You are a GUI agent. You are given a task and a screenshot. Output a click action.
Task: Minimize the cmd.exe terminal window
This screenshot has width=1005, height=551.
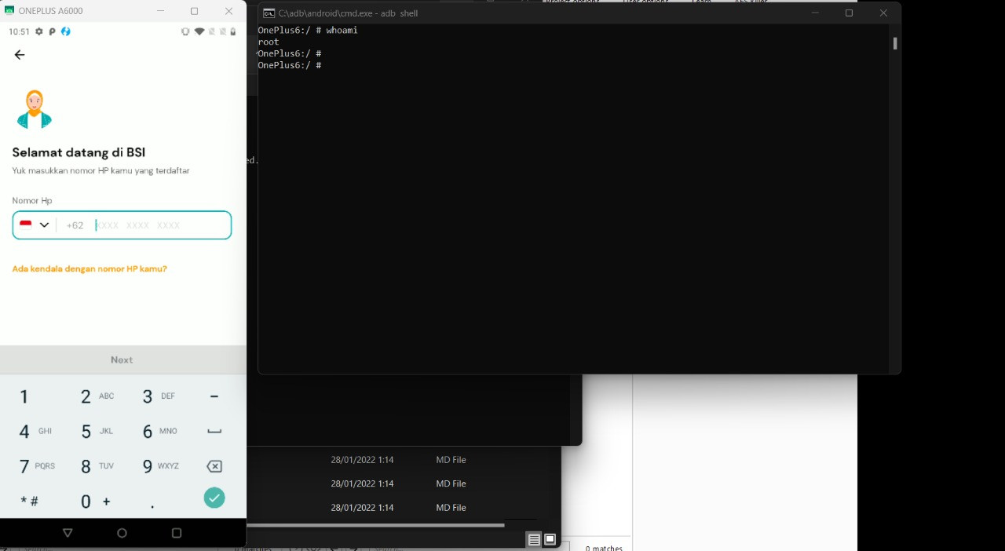click(x=815, y=13)
